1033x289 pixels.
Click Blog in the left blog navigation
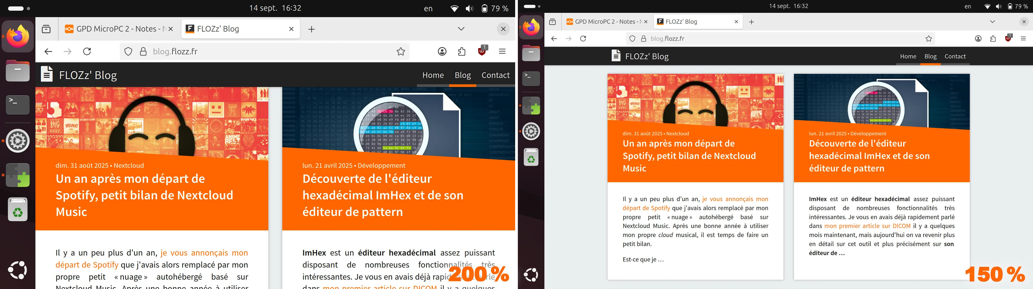coord(462,75)
